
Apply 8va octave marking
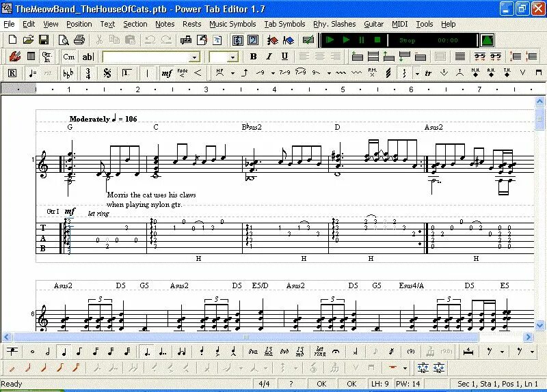[x=253, y=352]
